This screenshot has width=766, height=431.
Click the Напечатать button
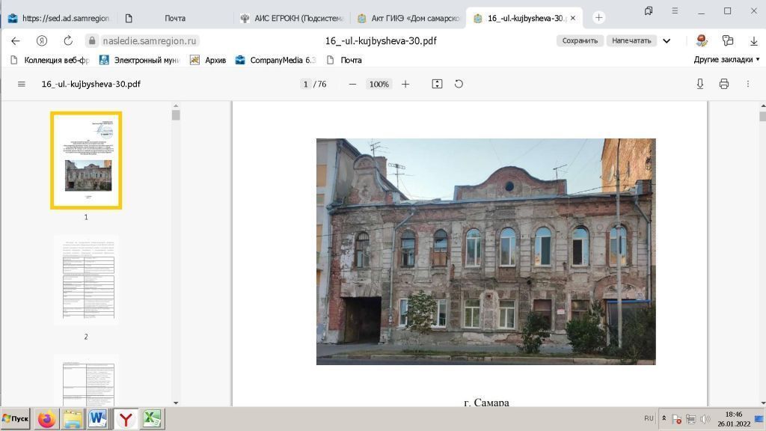[x=631, y=40]
